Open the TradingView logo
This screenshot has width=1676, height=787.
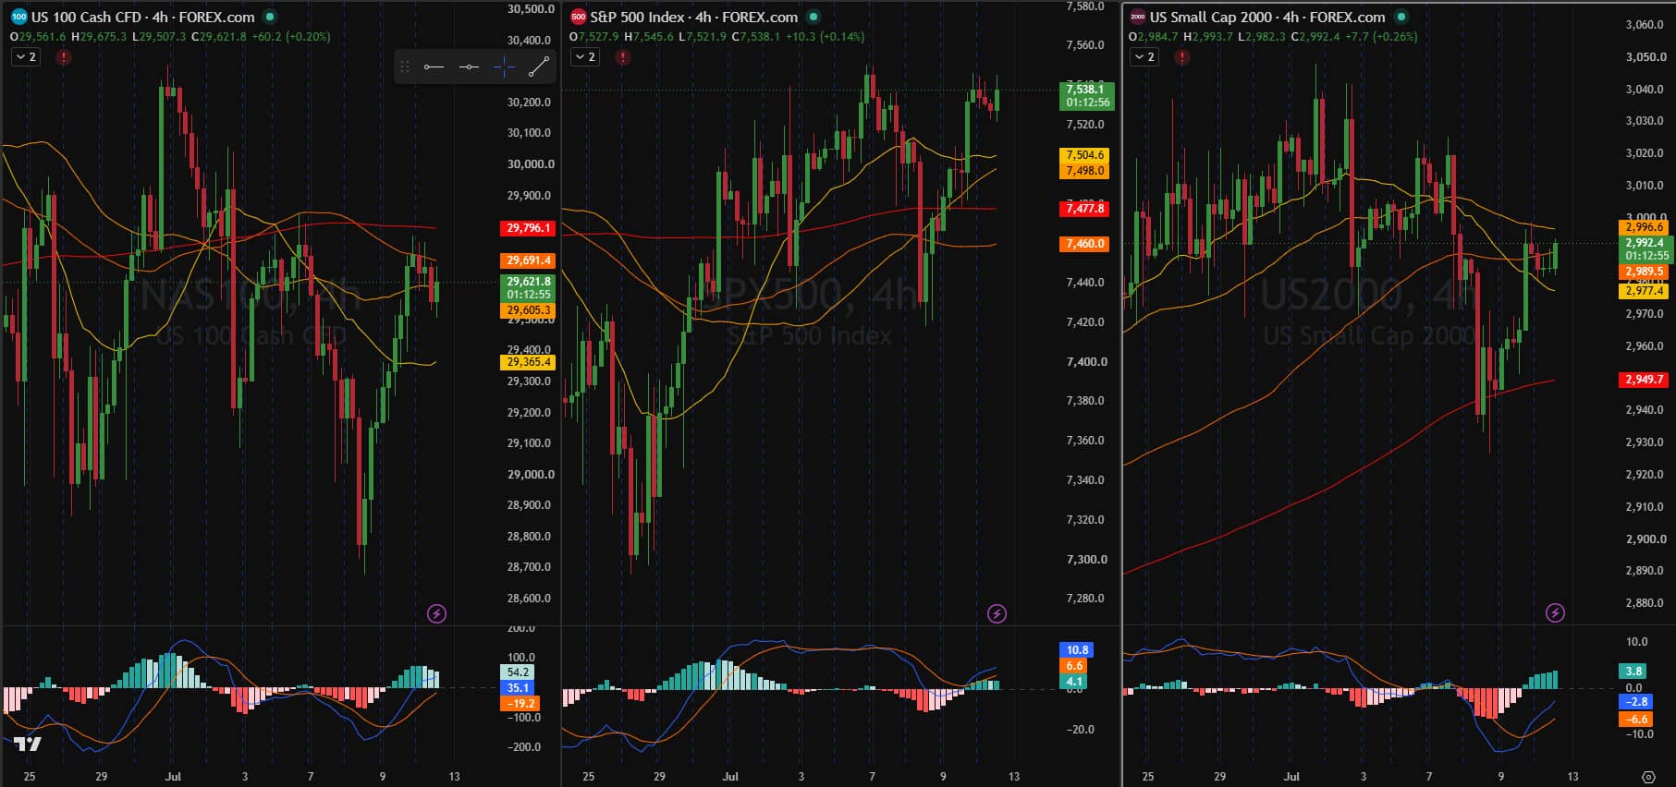click(x=27, y=744)
